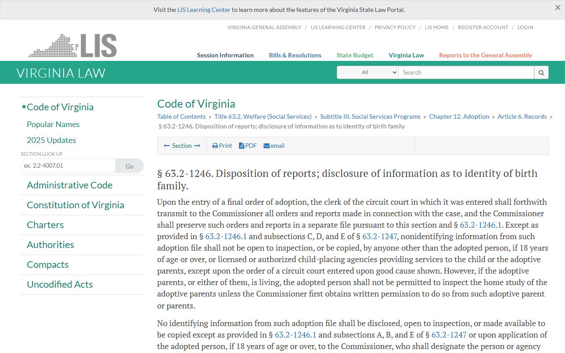Go to next section arrow

(x=197, y=146)
